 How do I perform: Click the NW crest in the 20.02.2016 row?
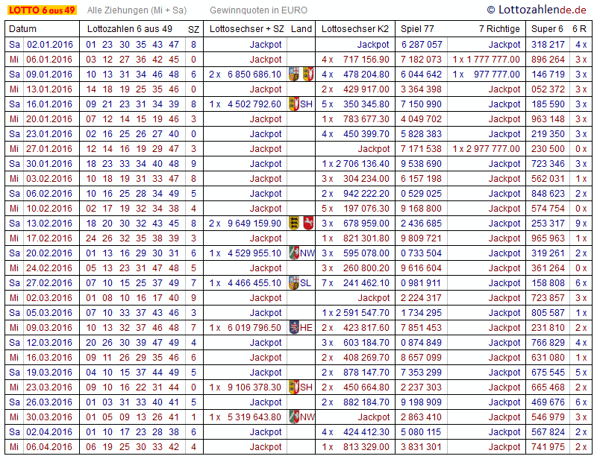coord(294,253)
